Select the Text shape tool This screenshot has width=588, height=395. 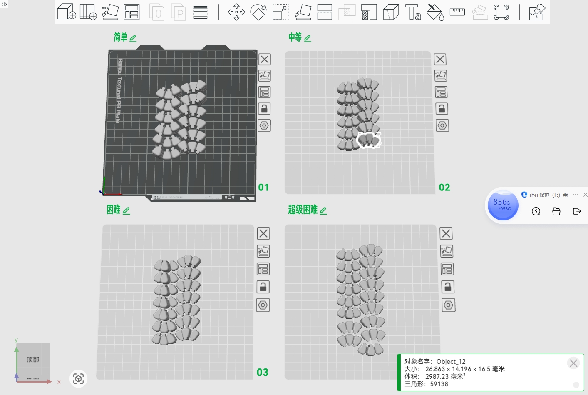click(413, 12)
